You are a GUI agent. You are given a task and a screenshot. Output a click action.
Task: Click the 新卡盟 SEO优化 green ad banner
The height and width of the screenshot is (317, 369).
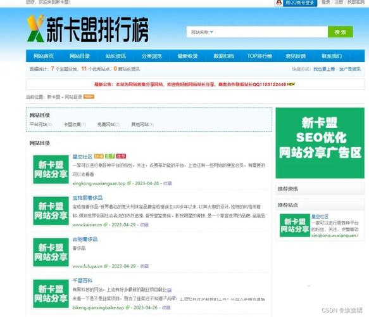point(320,143)
